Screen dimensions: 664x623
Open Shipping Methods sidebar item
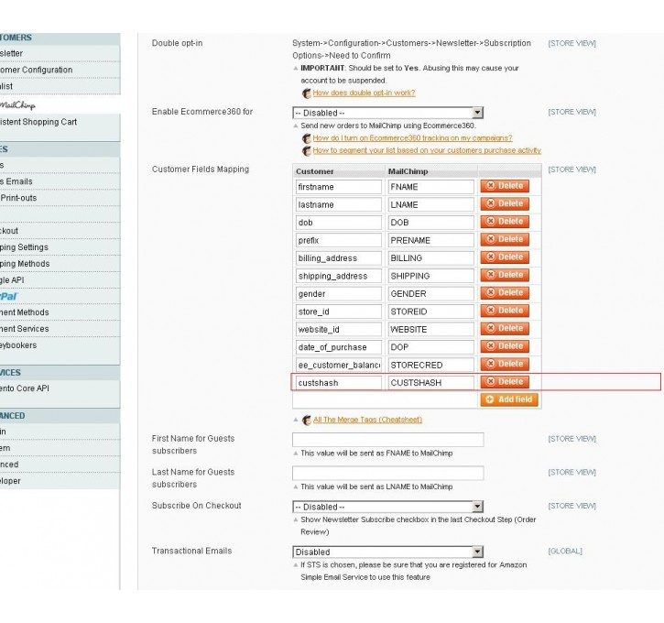click(60, 264)
